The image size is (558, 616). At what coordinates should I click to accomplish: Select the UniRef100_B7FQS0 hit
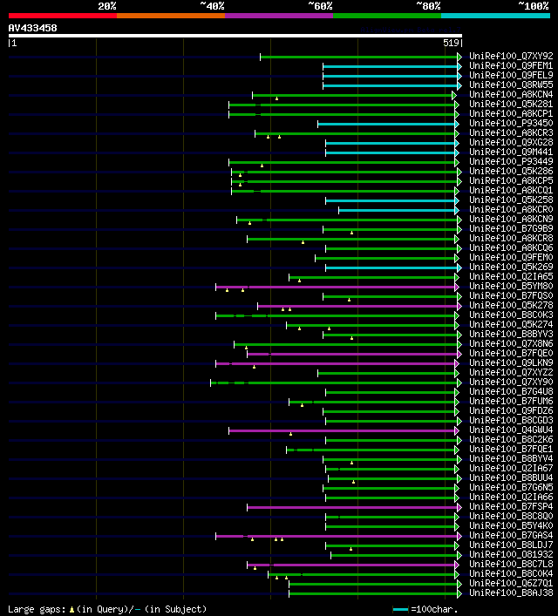511,296
